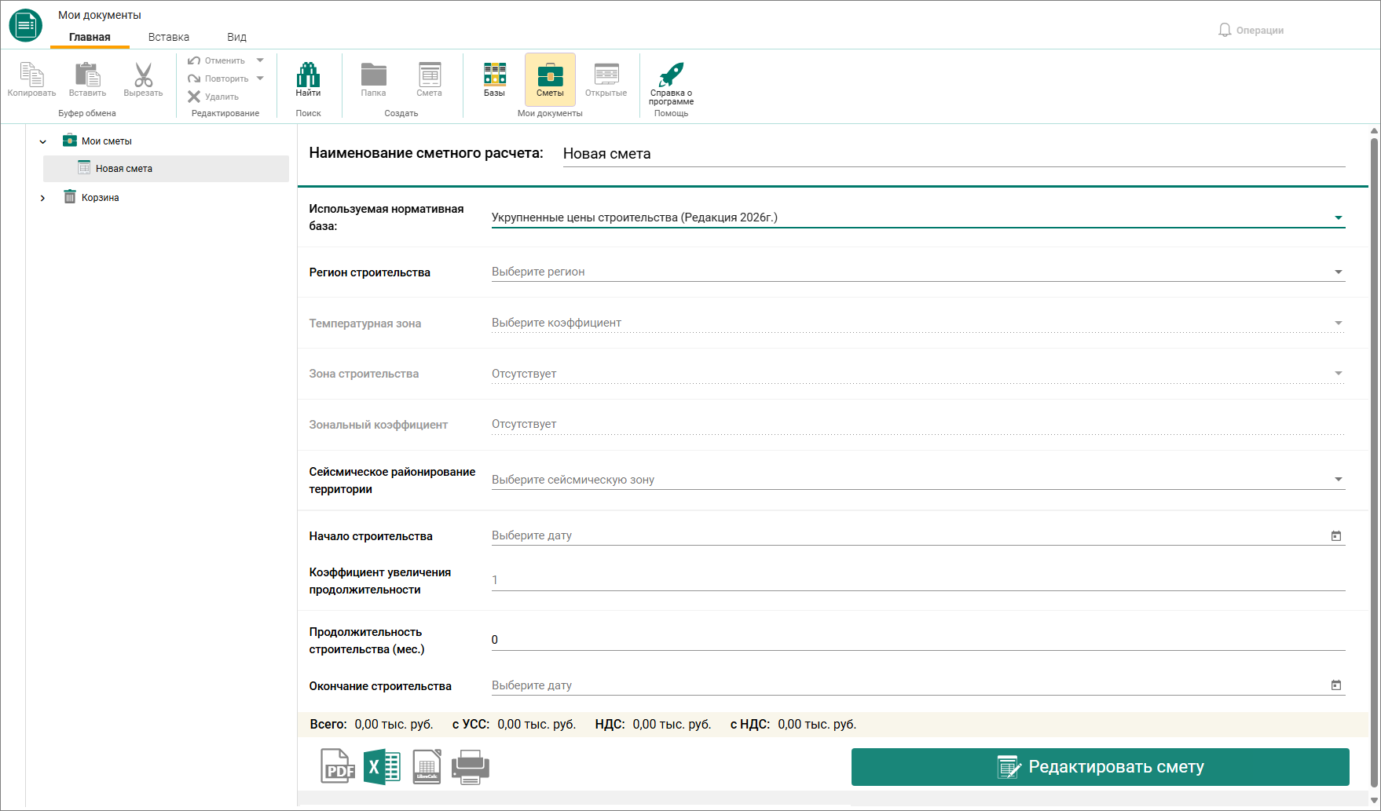This screenshot has width=1381, height=811.
Task: Open Справка о программе rocket icon
Action: pyautogui.click(x=671, y=75)
